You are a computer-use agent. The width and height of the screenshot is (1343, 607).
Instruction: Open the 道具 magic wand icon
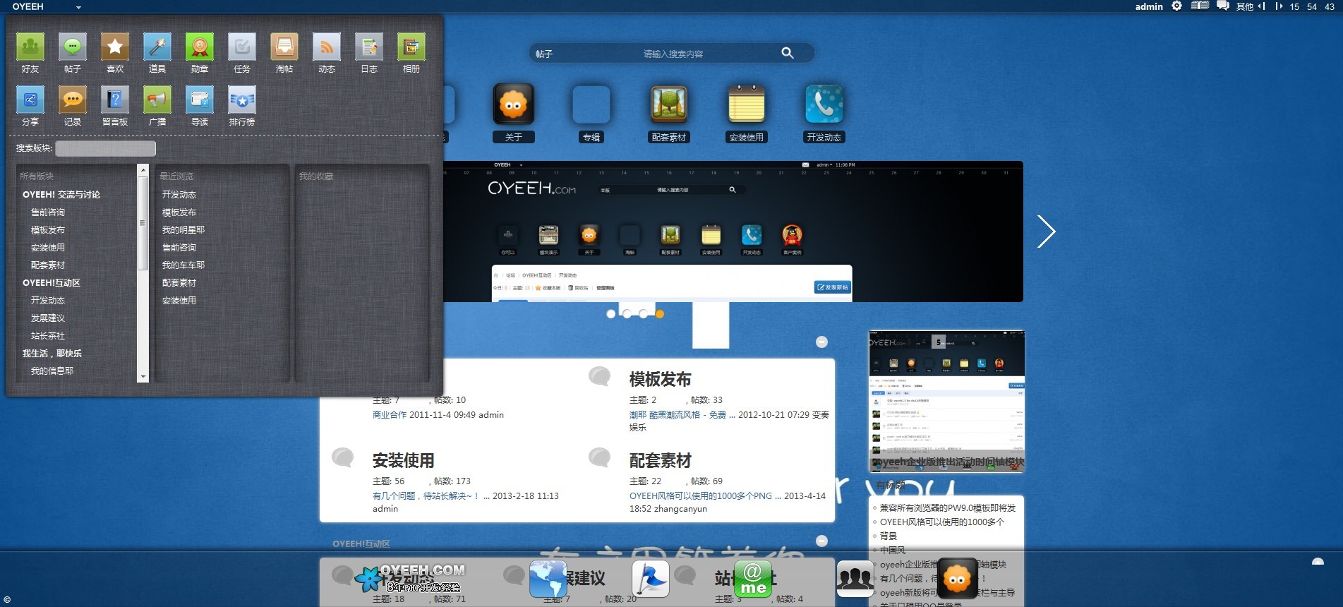(157, 47)
